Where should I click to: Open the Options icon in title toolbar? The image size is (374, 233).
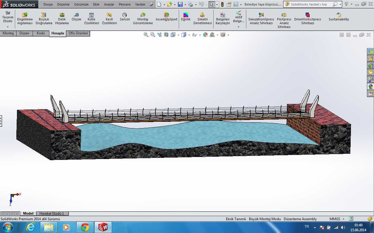coord(236,4)
